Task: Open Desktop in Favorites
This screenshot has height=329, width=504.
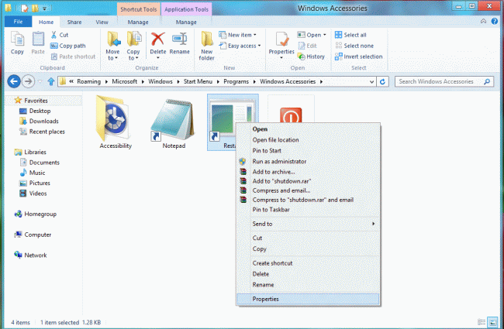Action: click(35, 111)
